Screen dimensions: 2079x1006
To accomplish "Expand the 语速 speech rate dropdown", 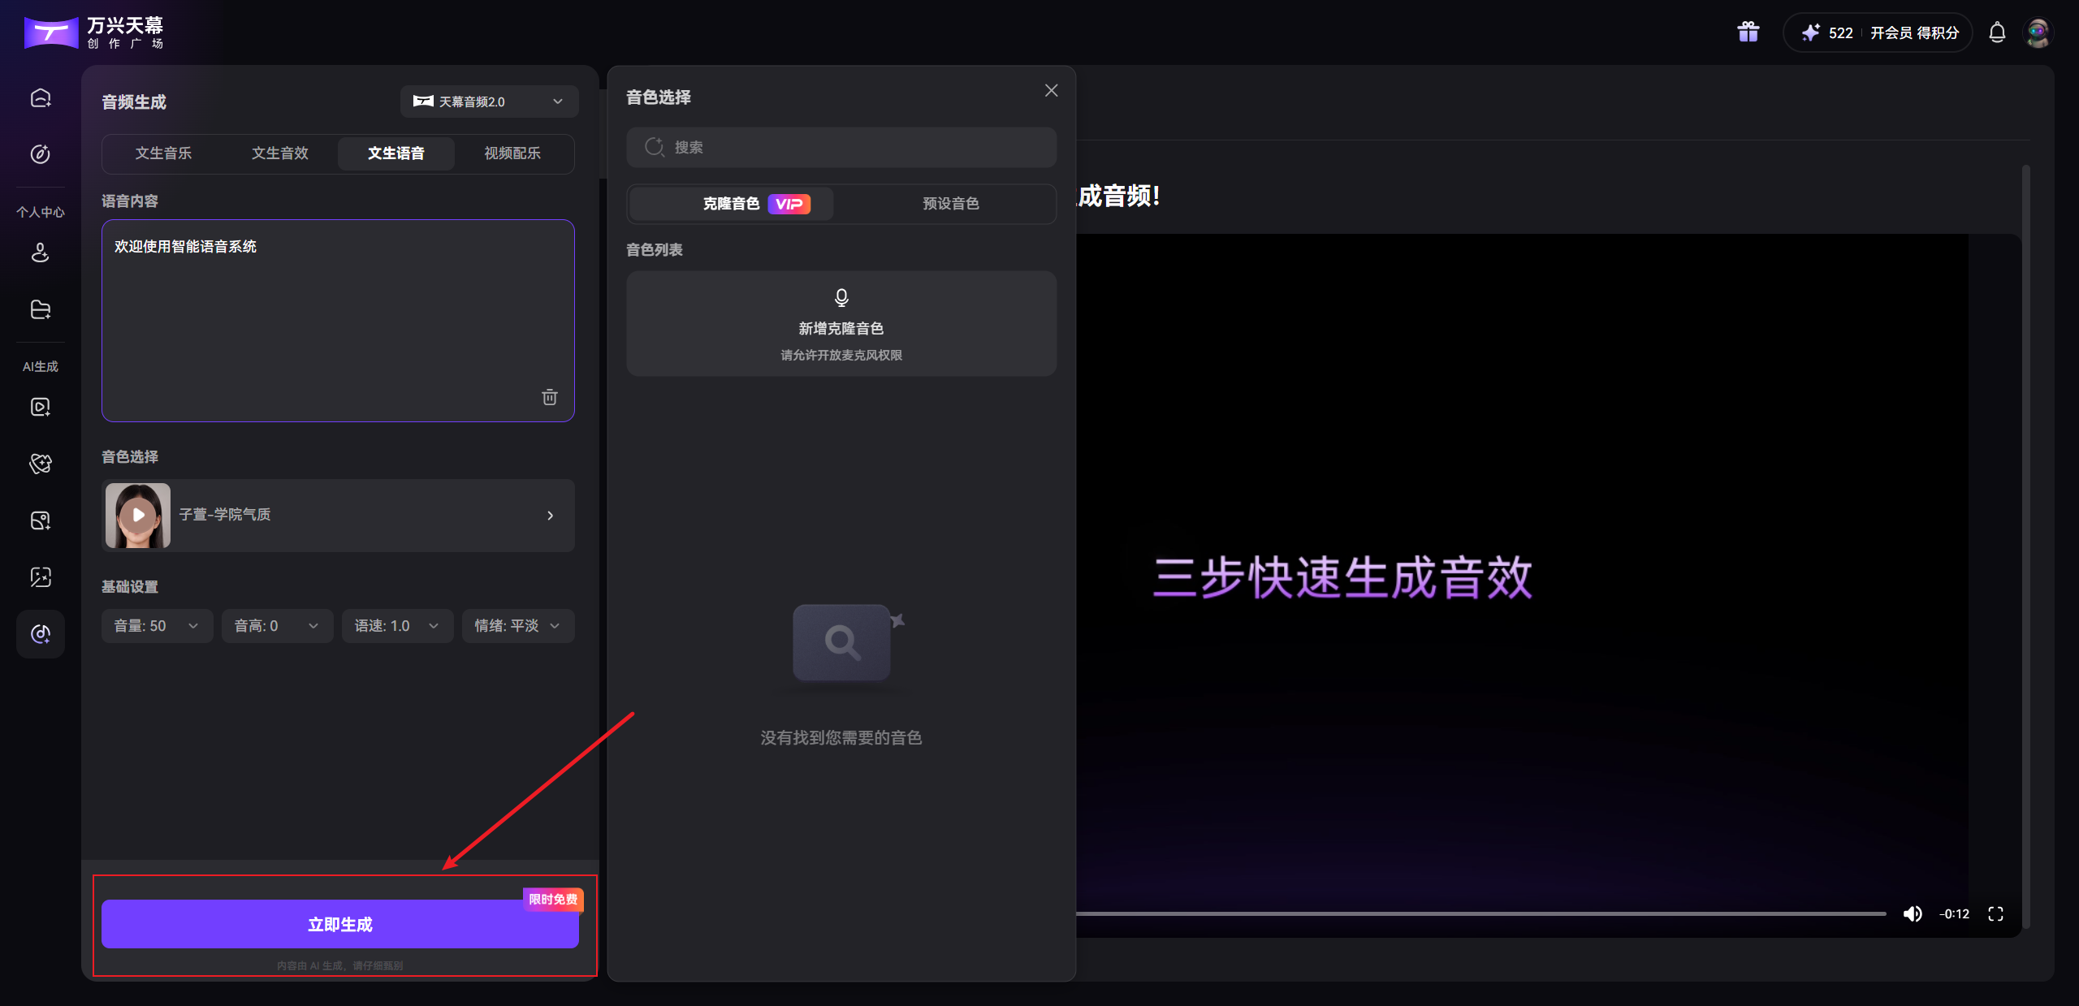I will tap(397, 625).
